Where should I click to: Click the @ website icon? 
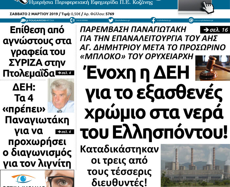pos(191,20)
